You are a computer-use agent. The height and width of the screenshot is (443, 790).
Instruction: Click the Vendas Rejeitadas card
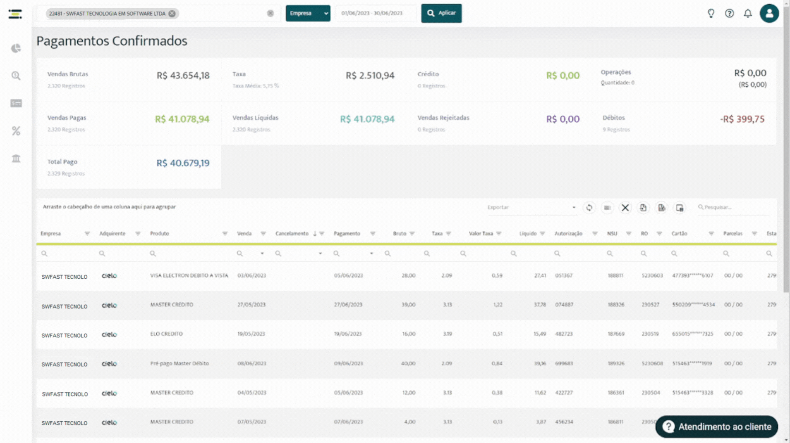pyautogui.click(x=498, y=123)
